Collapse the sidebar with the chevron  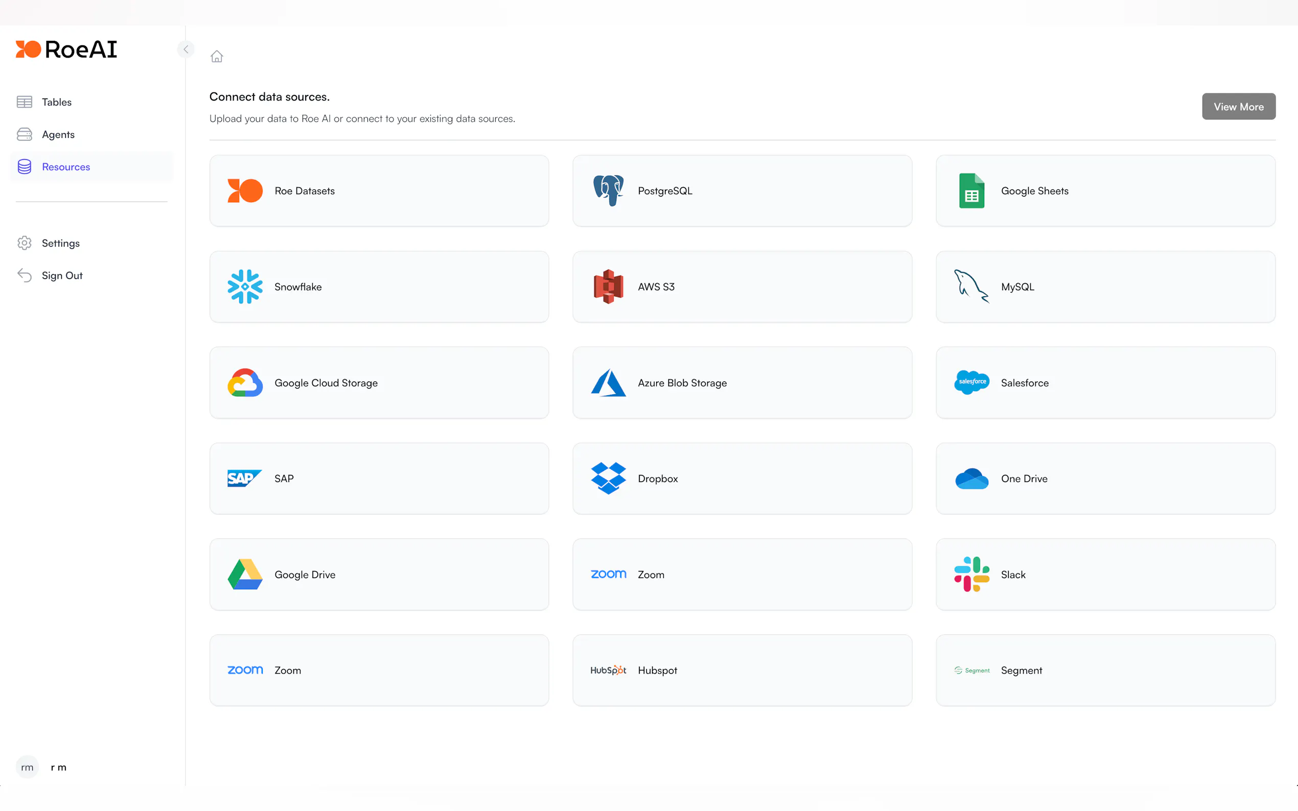click(x=186, y=50)
